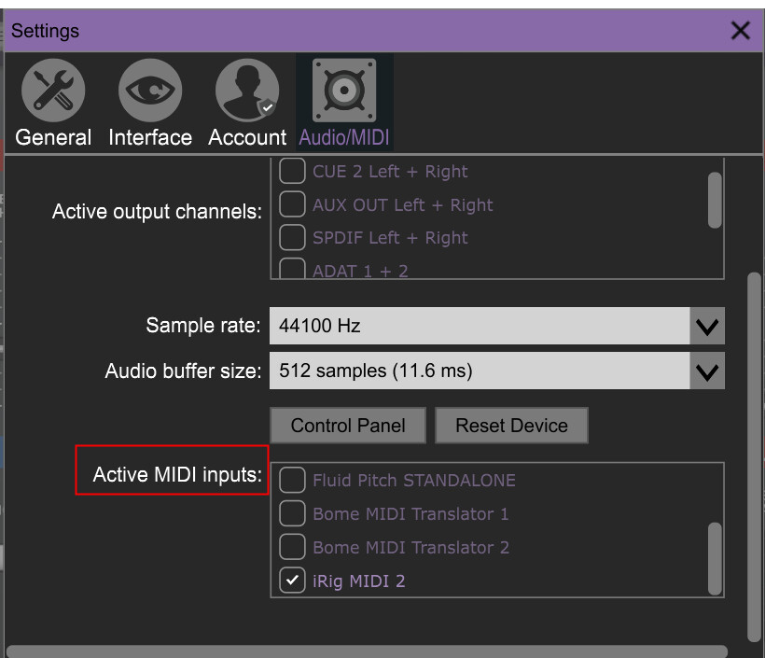The height and width of the screenshot is (658, 765).
Task: Open the Account person icon
Action: click(246, 91)
